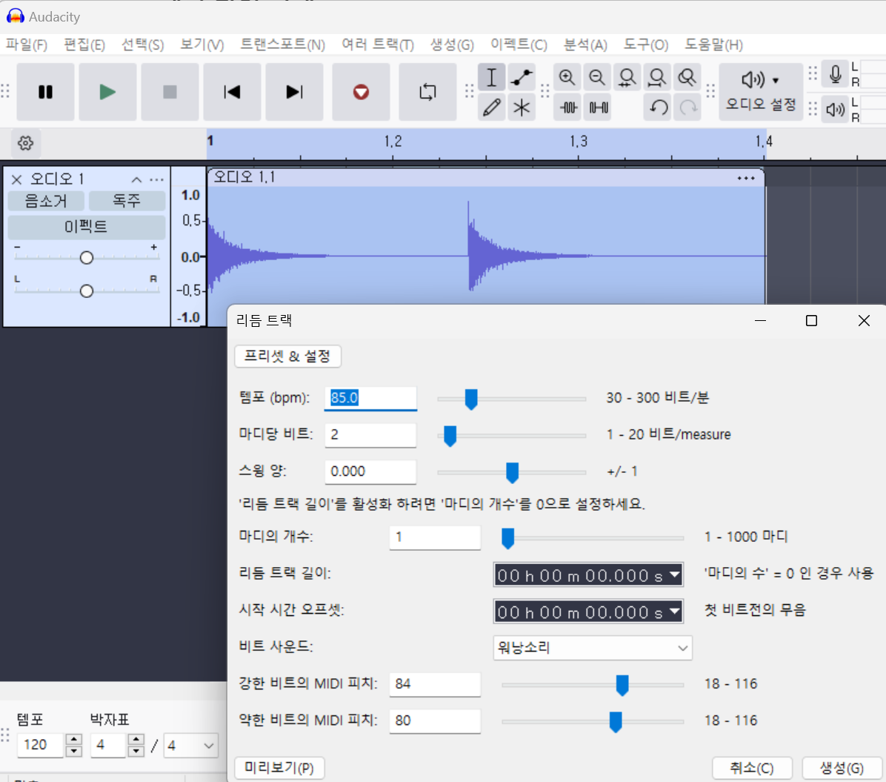Click the Undo arrow icon
The height and width of the screenshot is (782, 886).
[658, 107]
